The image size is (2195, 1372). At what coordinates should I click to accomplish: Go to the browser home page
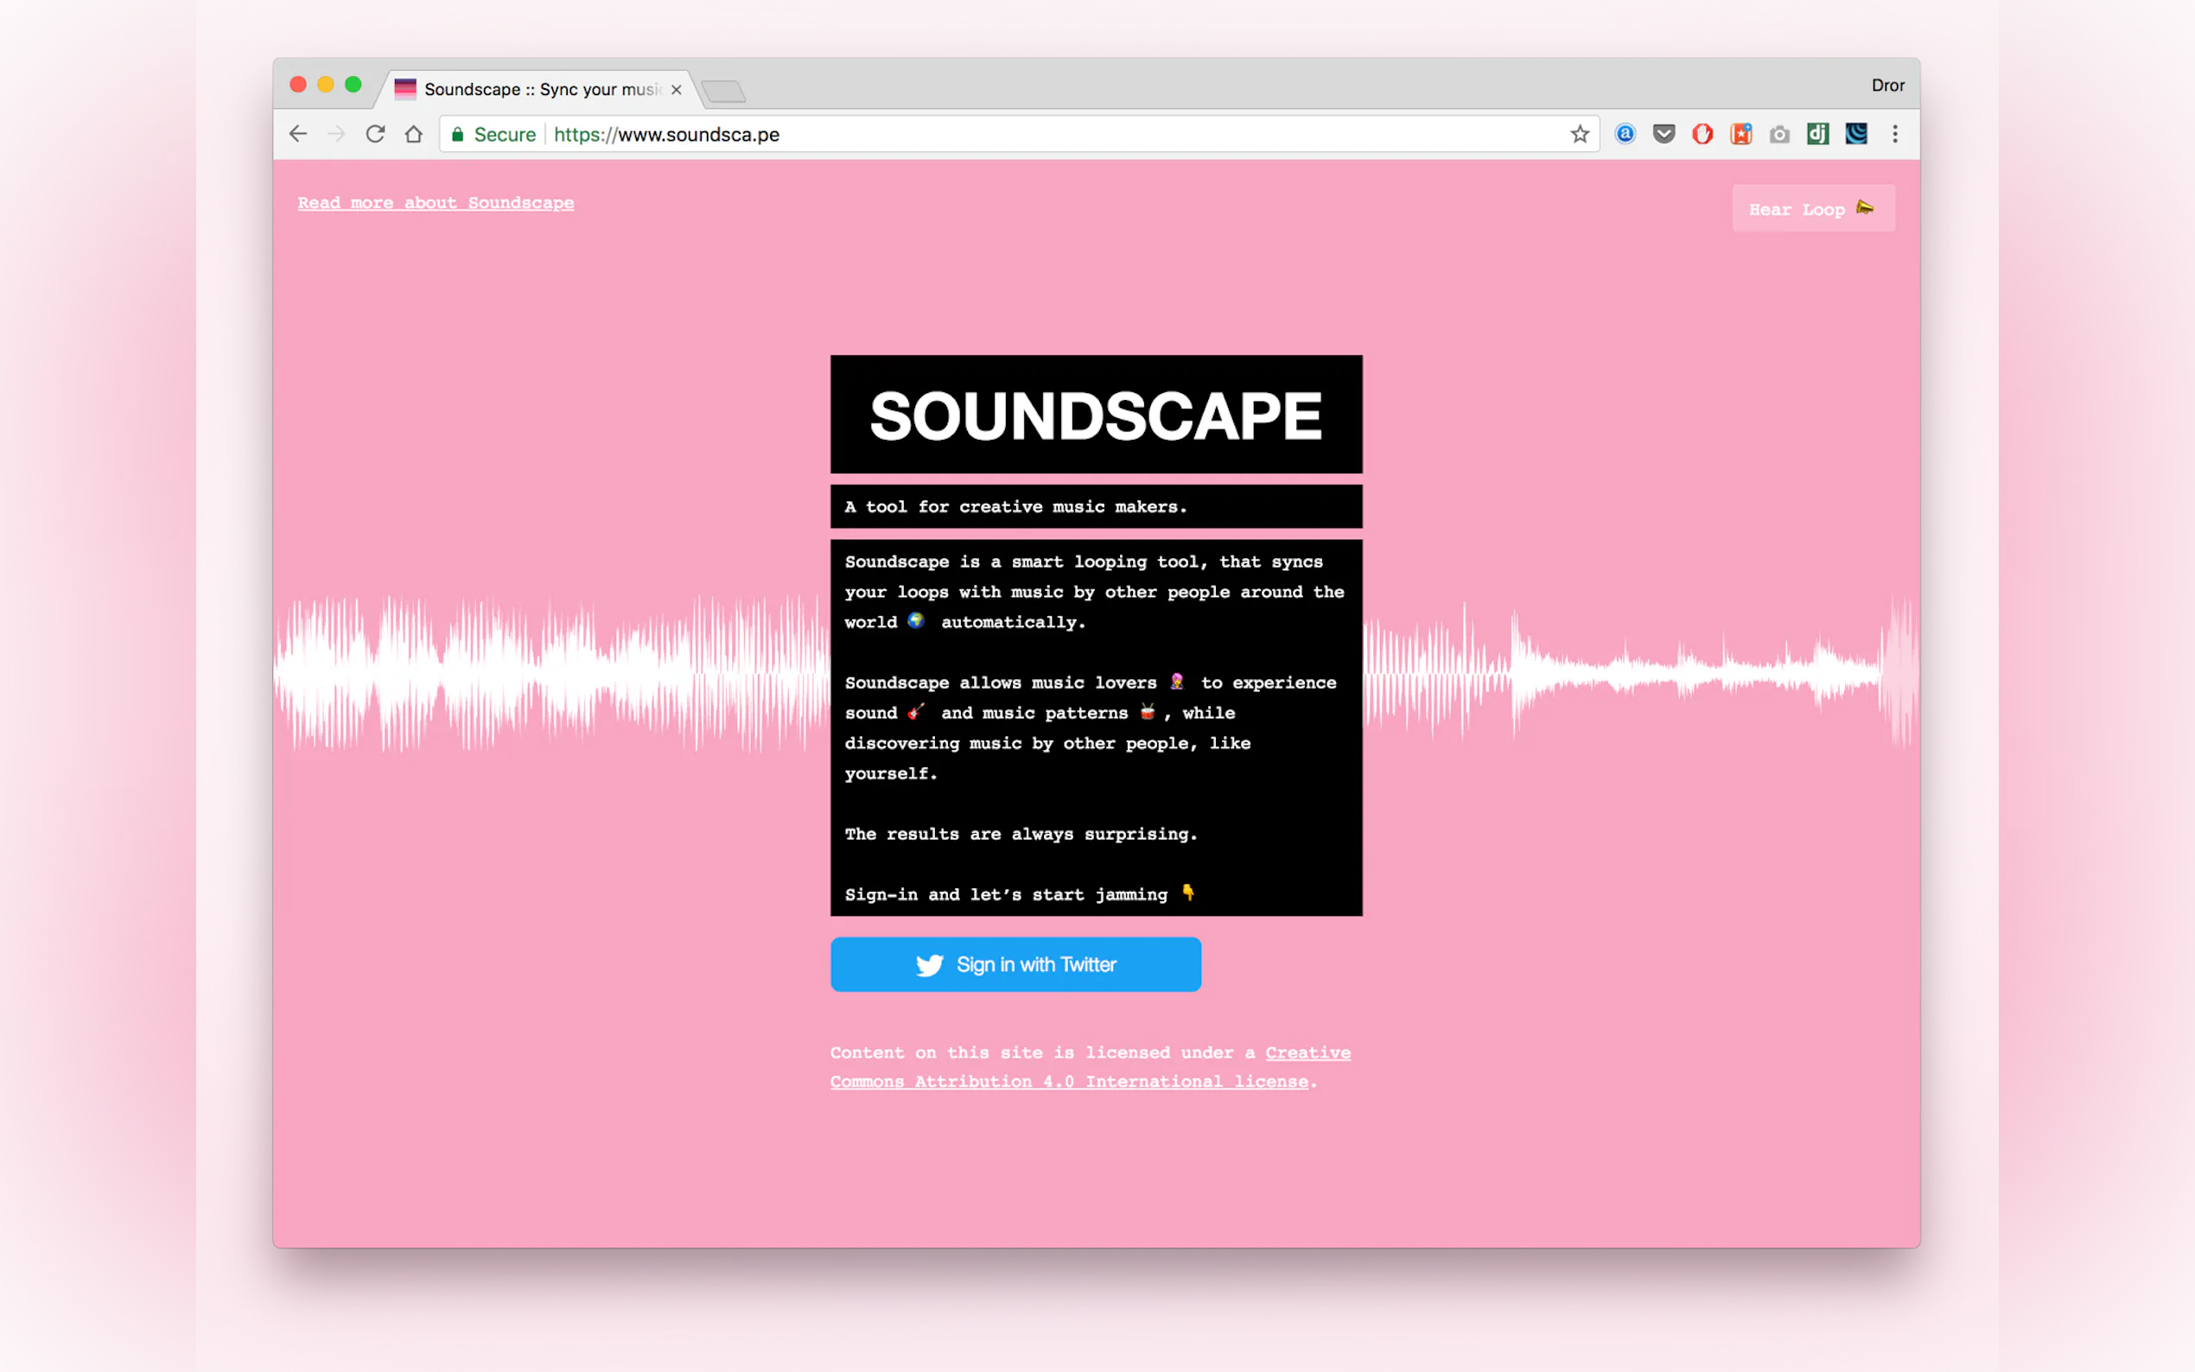point(414,134)
